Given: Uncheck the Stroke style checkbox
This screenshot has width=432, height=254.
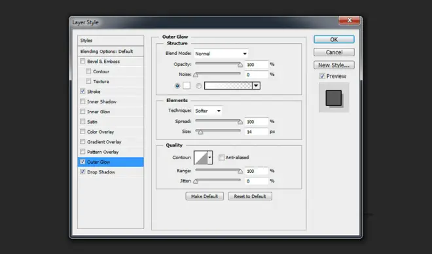Looking at the screenshot, I should (x=82, y=91).
